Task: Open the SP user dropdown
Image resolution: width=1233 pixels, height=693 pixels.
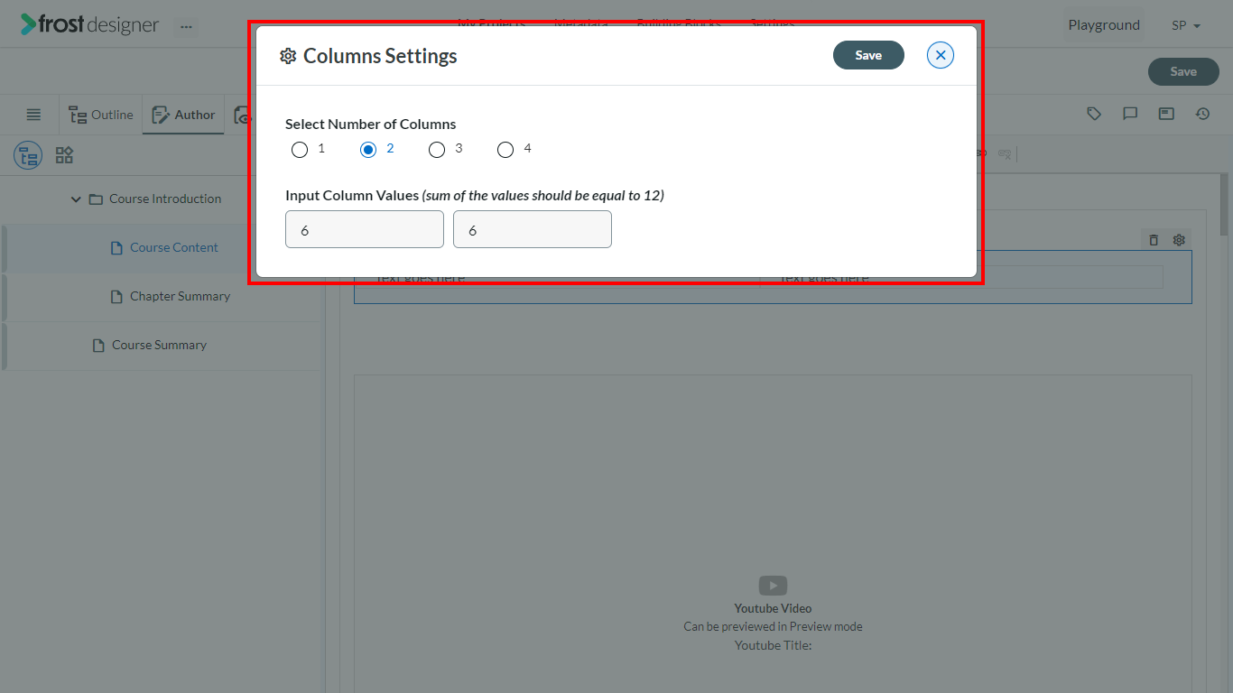Action: coord(1186,25)
